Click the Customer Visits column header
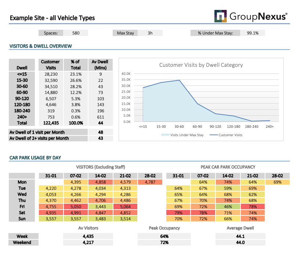Image resolution: width=297 pixels, height=254 pixels. 51,65
